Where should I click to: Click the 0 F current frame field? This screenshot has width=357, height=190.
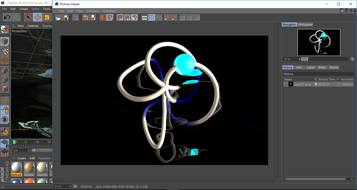(x=21, y=150)
